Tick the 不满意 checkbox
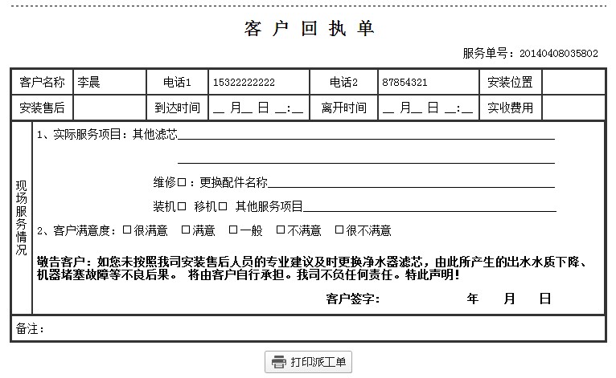The width and height of the screenshot is (616, 378). coord(281,230)
